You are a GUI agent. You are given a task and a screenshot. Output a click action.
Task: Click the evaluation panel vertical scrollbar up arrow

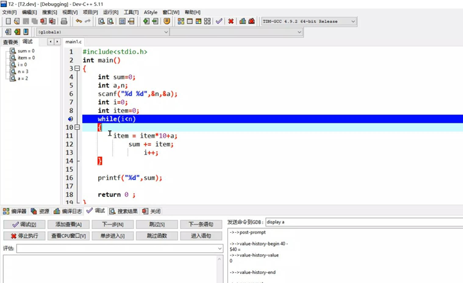tap(220, 259)
